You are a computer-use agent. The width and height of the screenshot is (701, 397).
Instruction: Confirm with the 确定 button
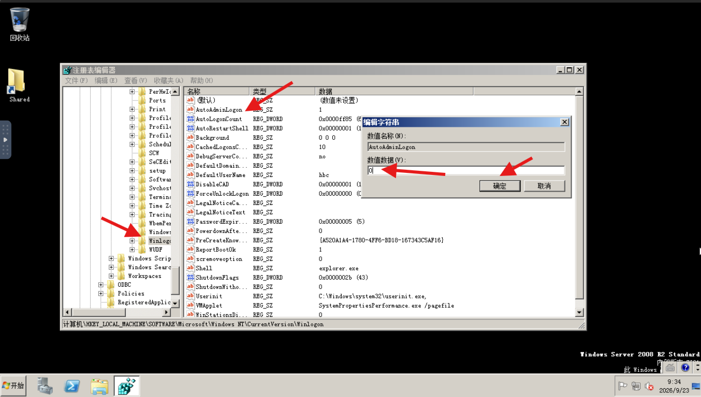pos(500,186)
